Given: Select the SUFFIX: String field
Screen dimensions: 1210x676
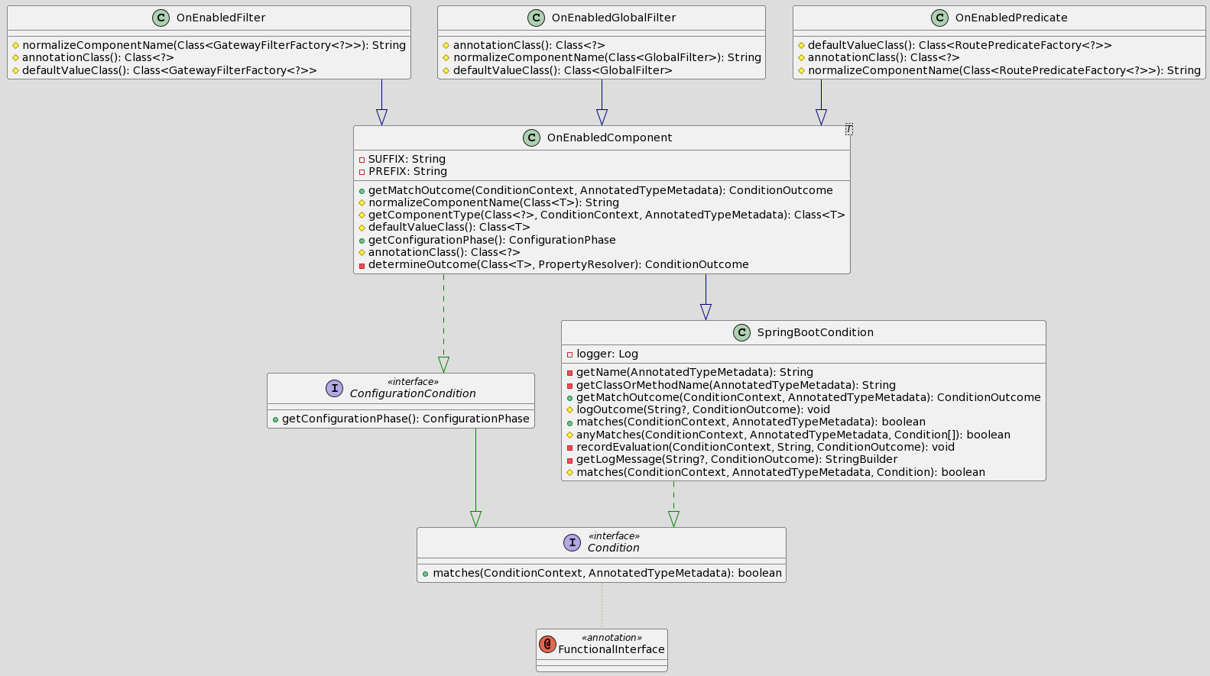Looking at the screenshot, I should 406,159.
